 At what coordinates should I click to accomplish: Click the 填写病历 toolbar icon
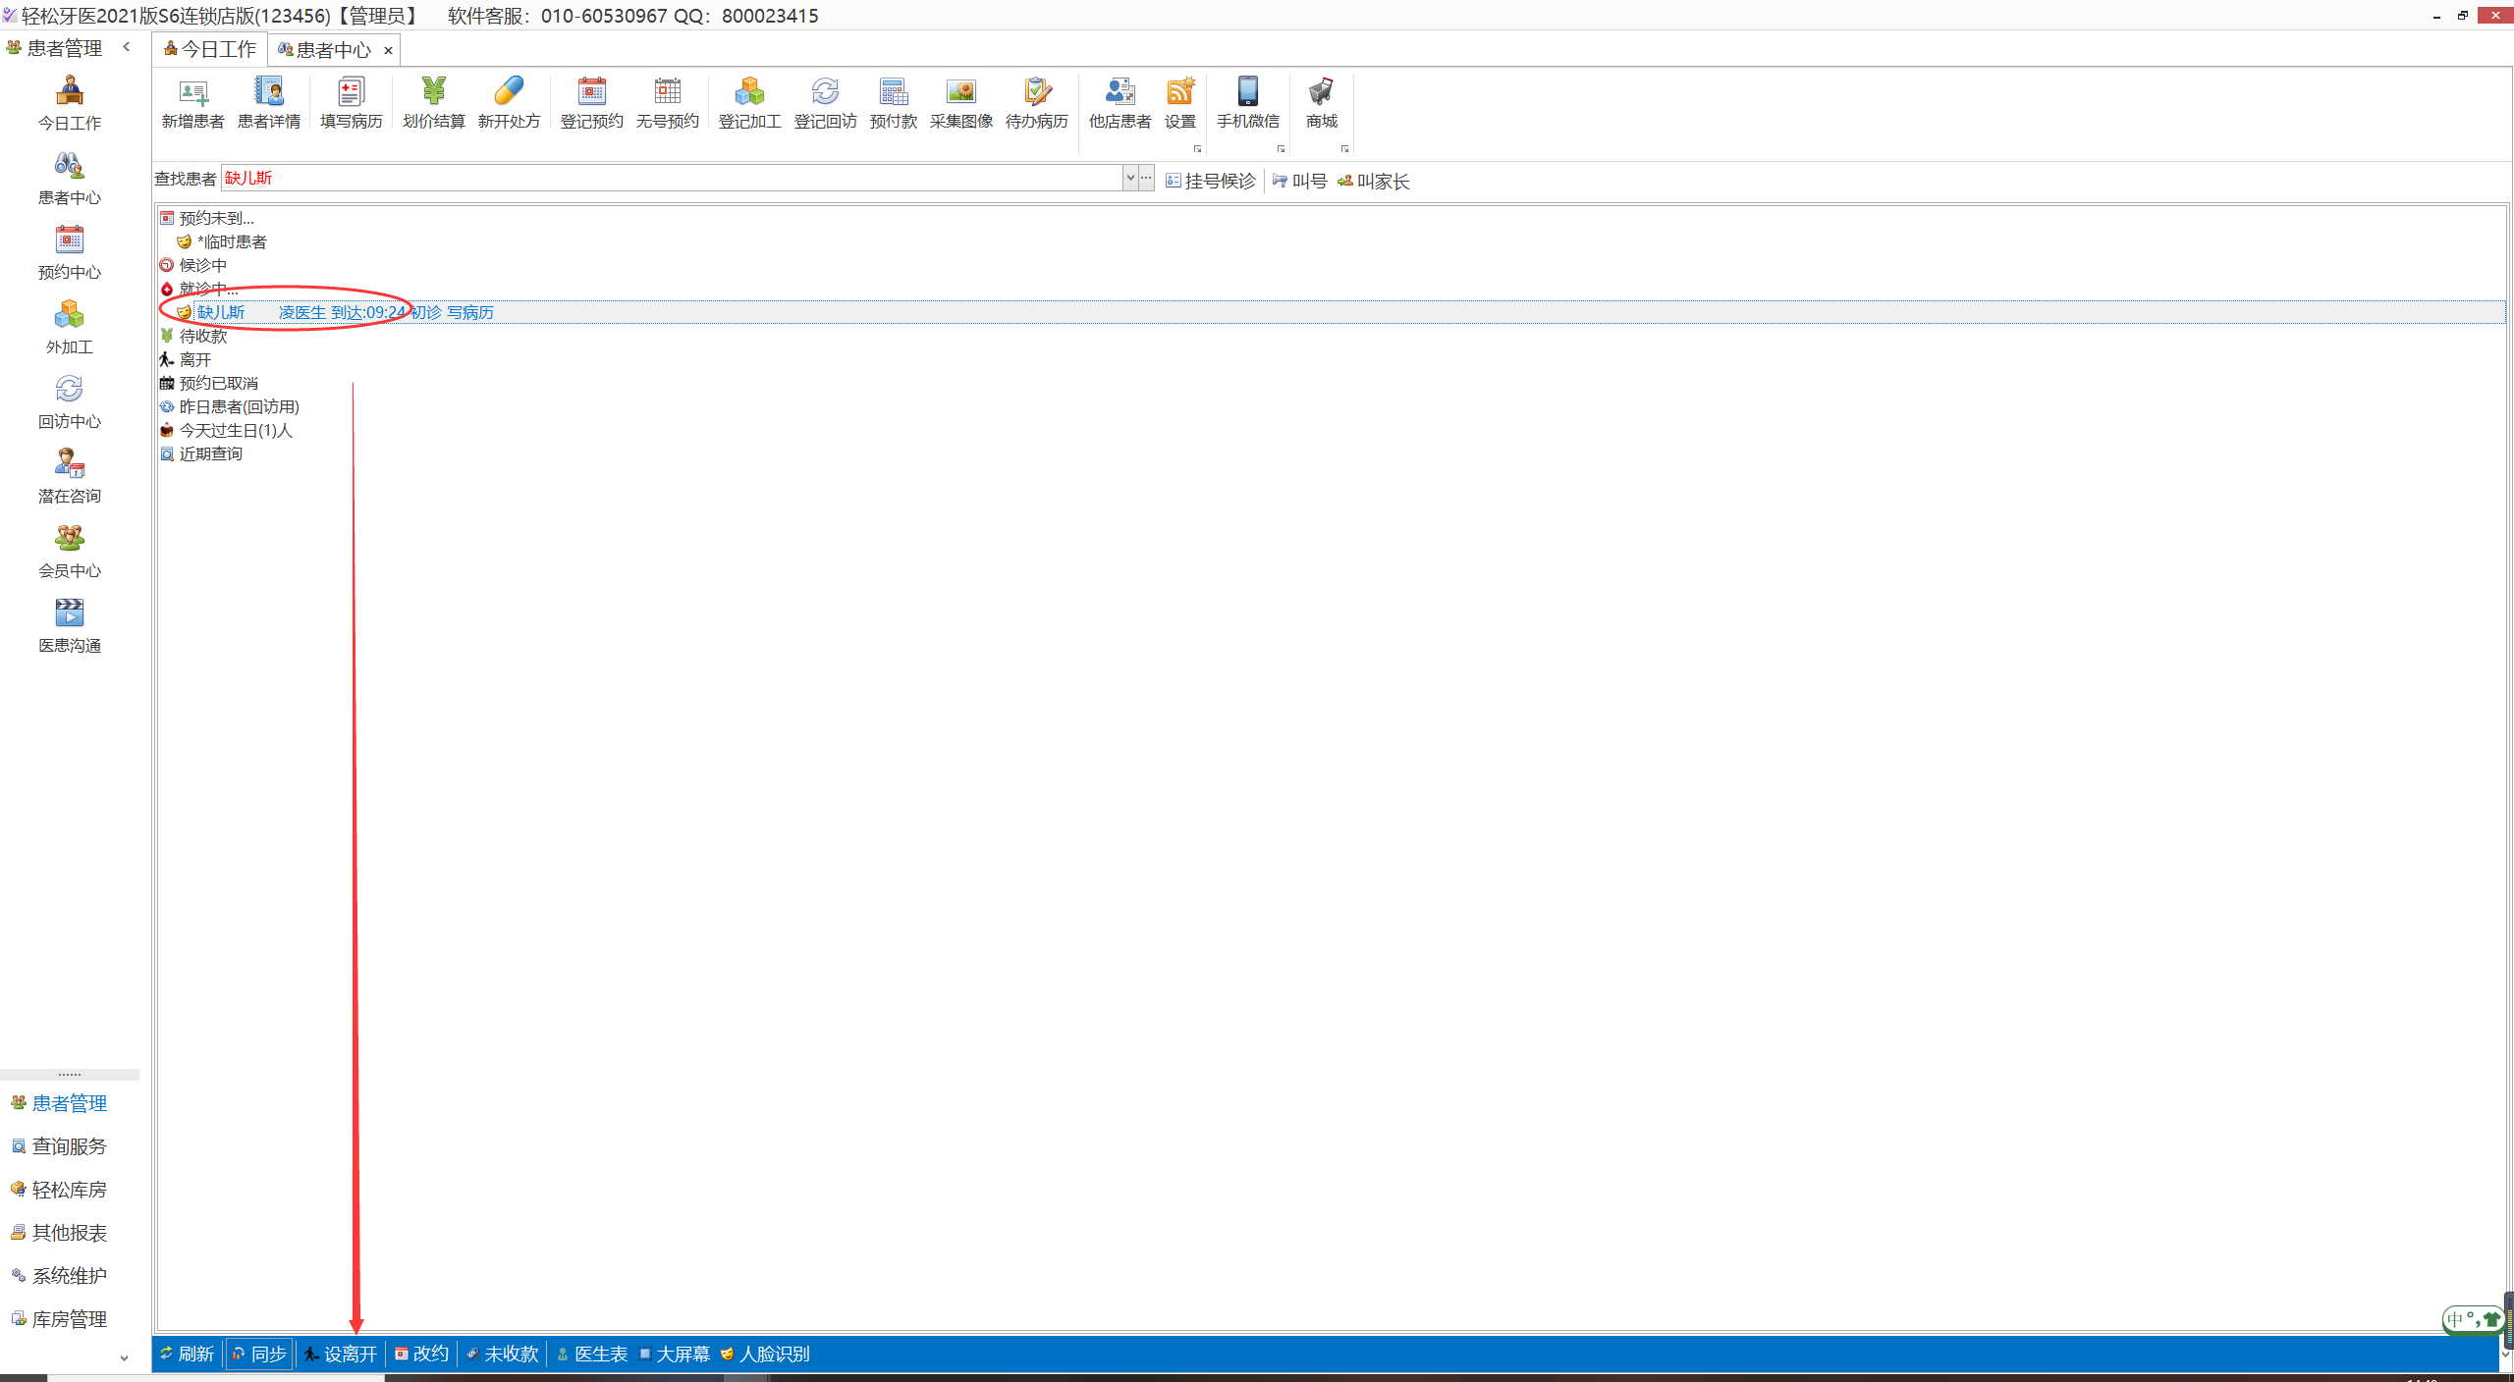pyautogui.click(x=351, y=103)
